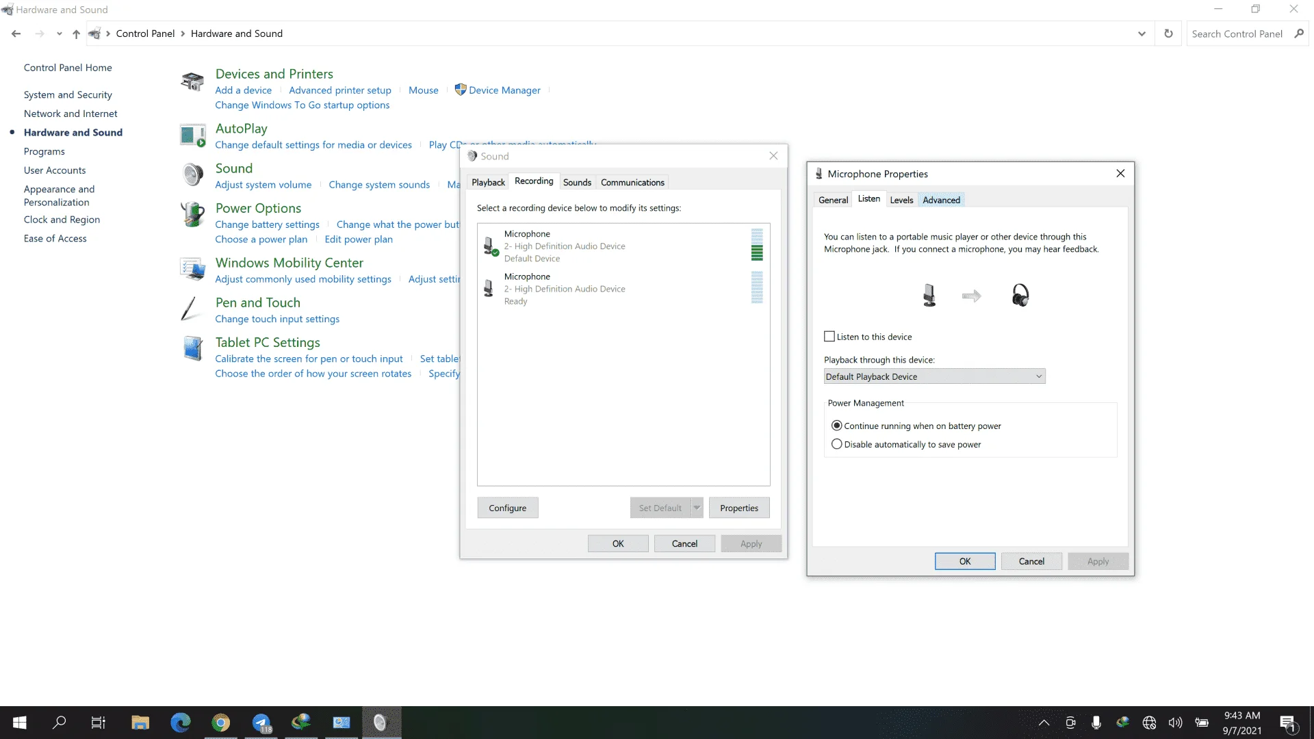1314x739 pixels.
Task: Open the Windows Start menu
Action: pos(20,723)
